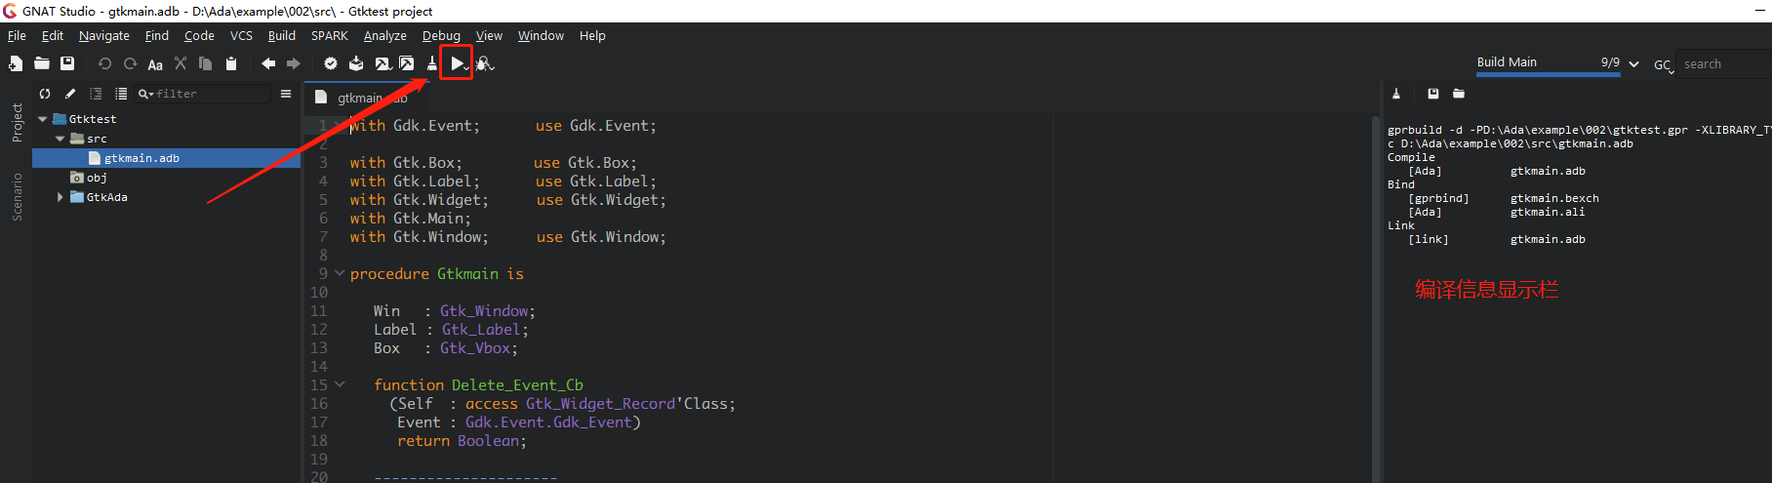
Task: Start debugging with the bug icon
Action: pyautogui.click(x=485, y=63)
